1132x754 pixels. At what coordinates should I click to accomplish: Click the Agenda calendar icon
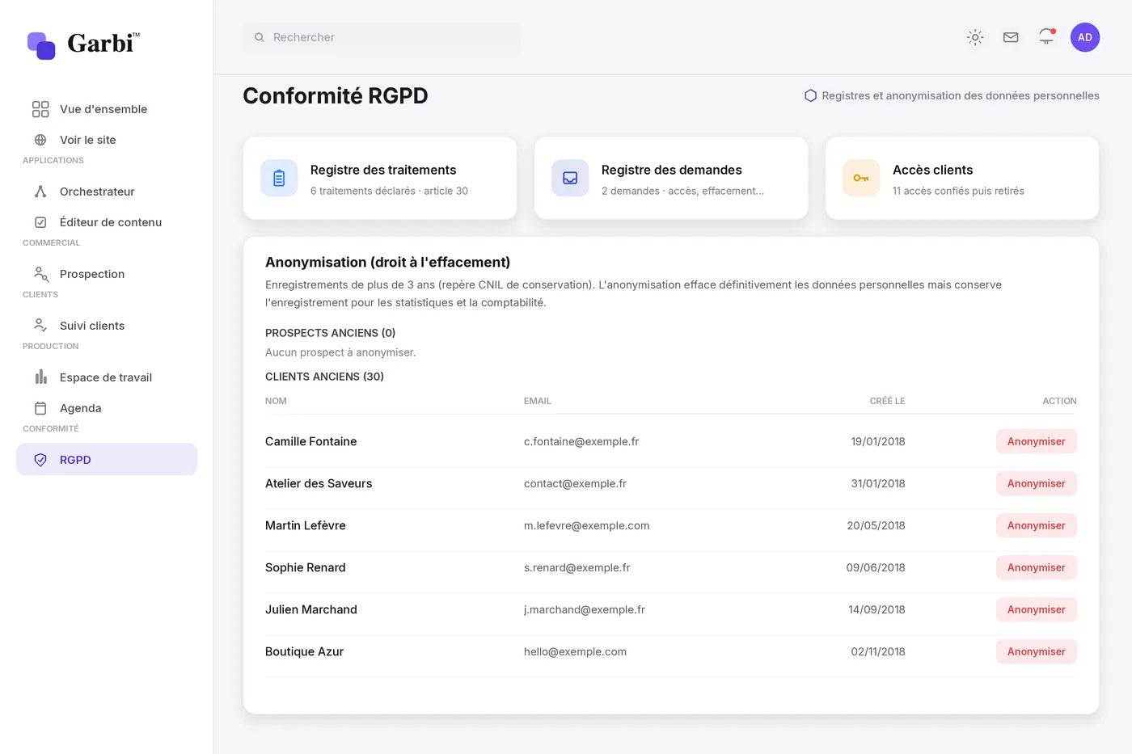[x=40, y=408]
